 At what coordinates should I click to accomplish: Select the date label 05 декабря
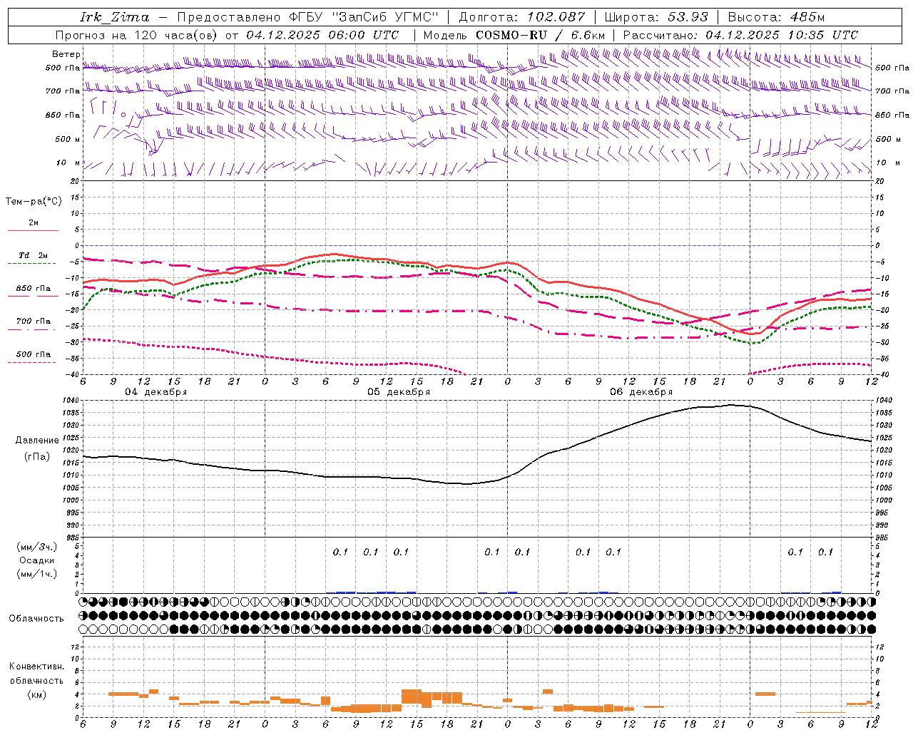pyautogui.click(x=399, y=392)
